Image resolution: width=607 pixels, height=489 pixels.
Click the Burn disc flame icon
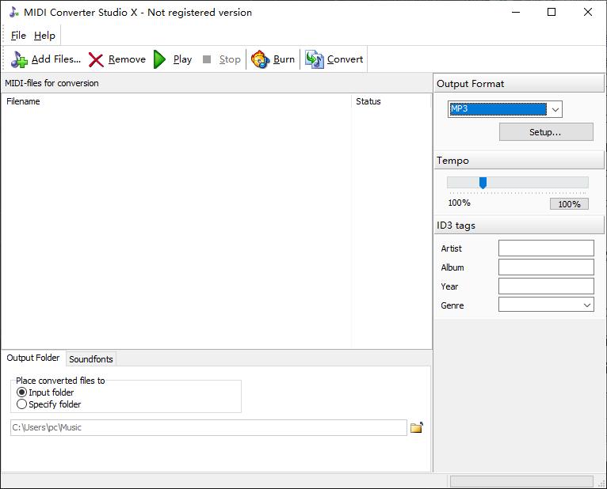[260, 59]
